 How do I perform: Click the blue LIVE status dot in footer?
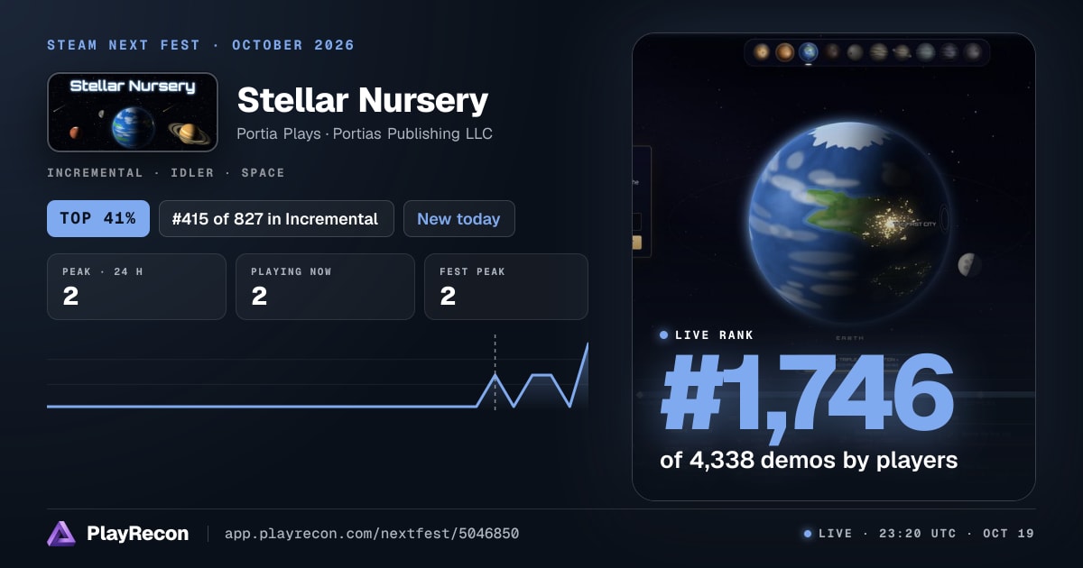808,534
